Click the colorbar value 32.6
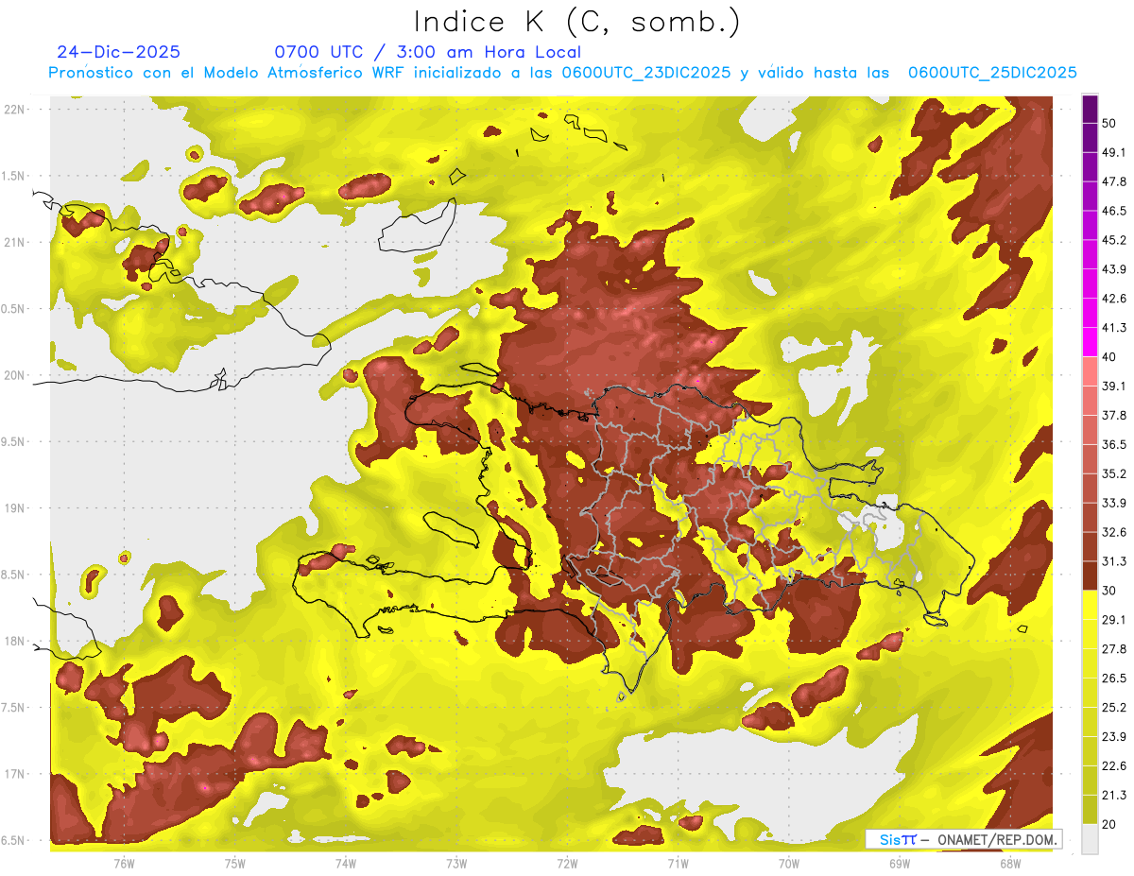This screenshot has width=1134, height=876. (1113, 532)
